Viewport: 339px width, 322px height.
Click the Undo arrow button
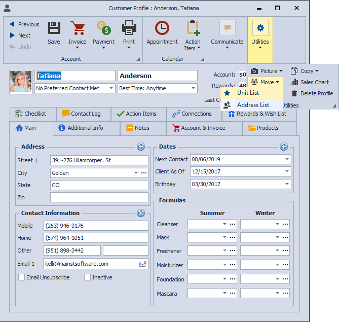pyautogui.click(x=20, y=47)
